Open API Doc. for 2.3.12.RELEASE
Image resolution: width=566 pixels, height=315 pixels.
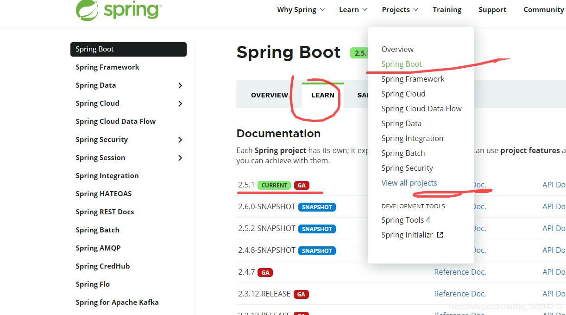coord(554,294)
